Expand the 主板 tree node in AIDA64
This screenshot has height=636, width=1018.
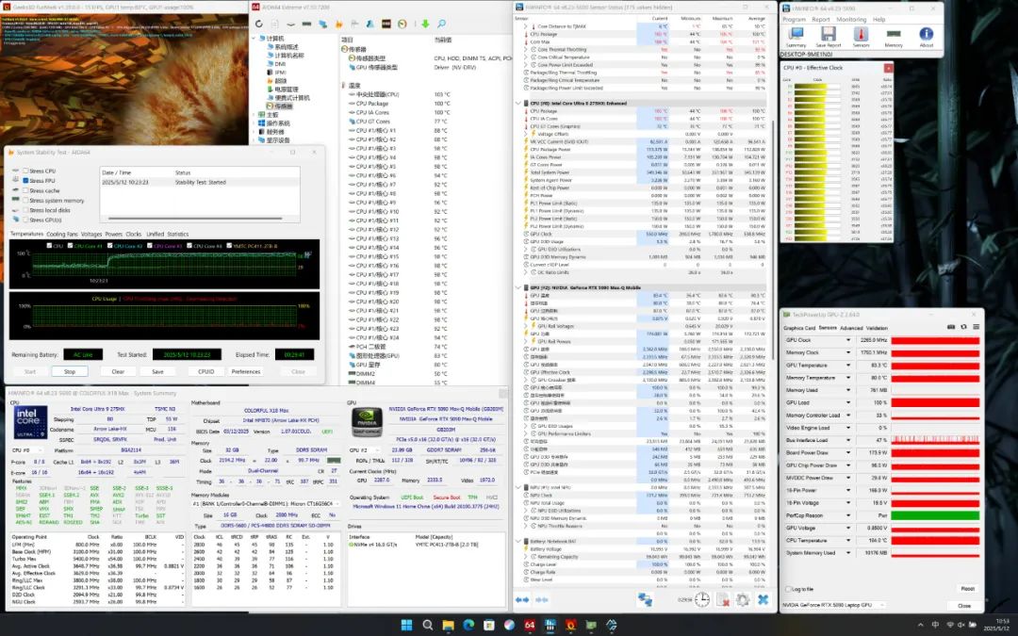(x=254, y=115)
